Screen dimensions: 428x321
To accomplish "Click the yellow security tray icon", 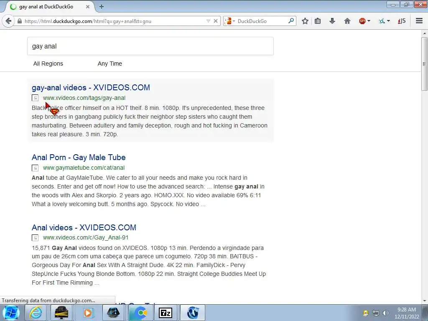I will point(365,313).
